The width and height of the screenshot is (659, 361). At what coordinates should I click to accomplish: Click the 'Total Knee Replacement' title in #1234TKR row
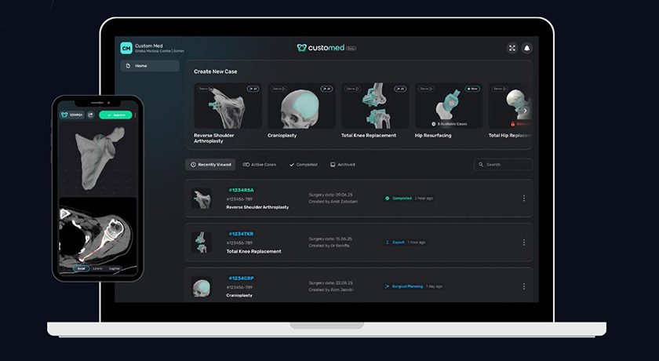(254, 251)
